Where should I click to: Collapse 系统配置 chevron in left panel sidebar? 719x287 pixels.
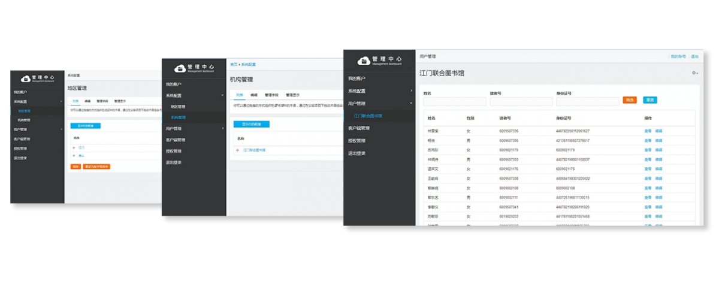(61, 102)
